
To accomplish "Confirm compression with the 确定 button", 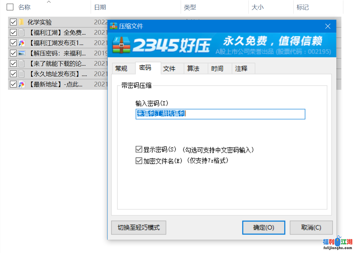I will coord(264,228).
